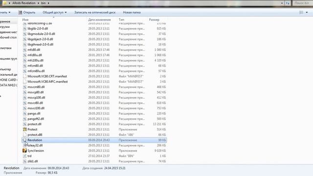Click the libglib-2.0-0.dll file icon
The height and width of the screenshot is (176, 313).
tap(24, 28)
